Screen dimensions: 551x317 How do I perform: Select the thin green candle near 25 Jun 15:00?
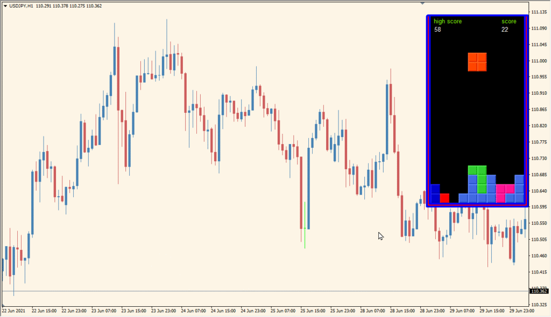click(x=305, y=225)
